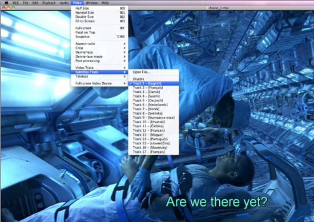Viewport: 314px width, 222px height.
Task: Click the green zoom window button
Action: click(x=13, y=8)
